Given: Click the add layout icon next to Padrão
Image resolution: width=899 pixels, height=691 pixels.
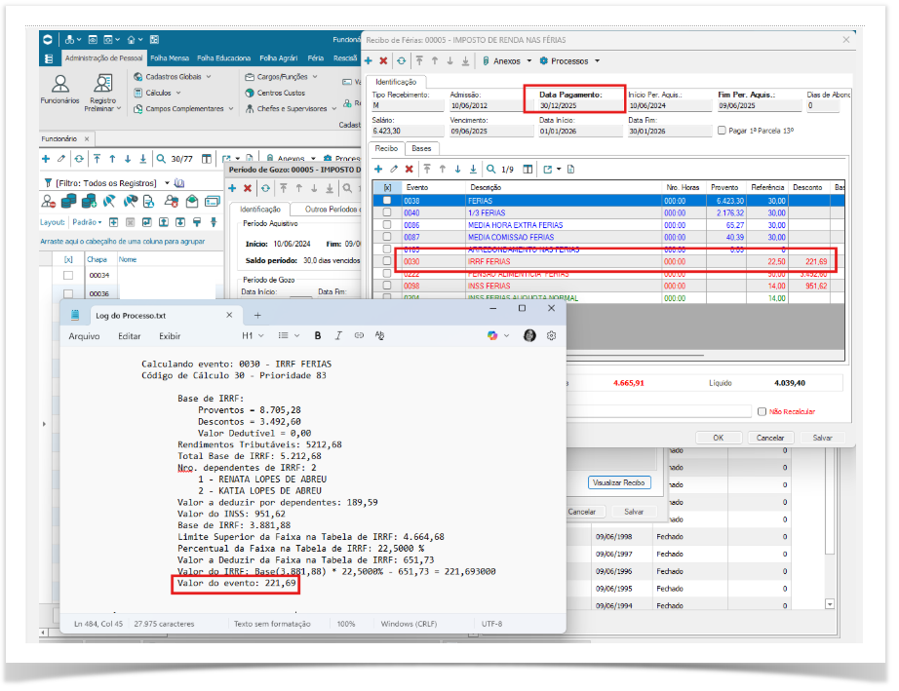Looking at the screenshot, I should pos(113,222).
